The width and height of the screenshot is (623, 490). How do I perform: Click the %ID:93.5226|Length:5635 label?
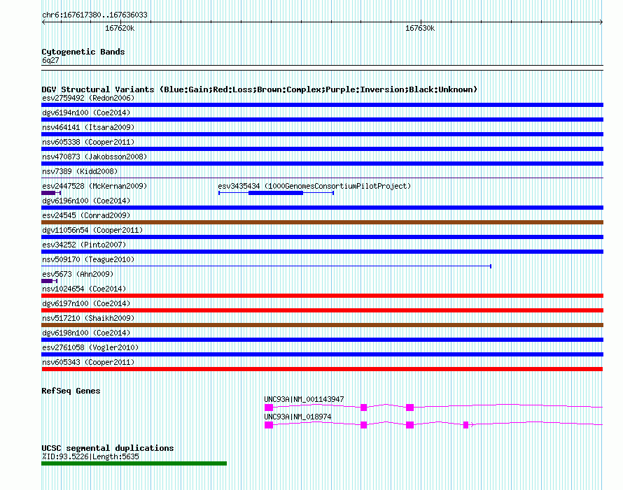[x=90, y=456]
